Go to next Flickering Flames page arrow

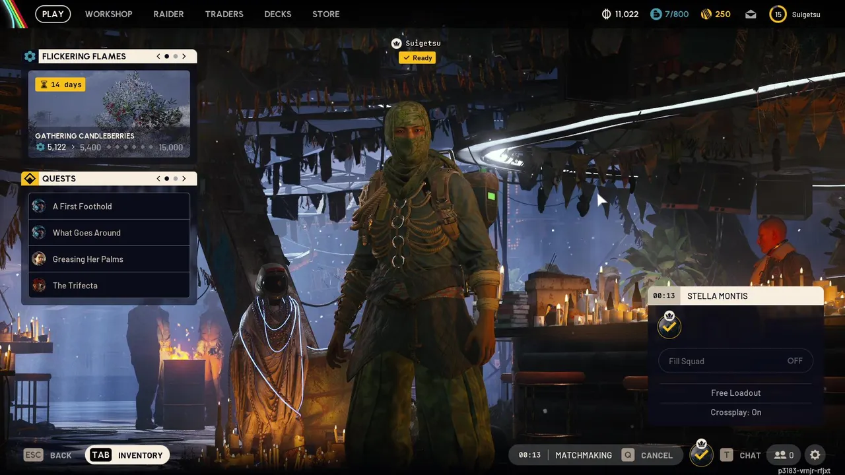184,57
